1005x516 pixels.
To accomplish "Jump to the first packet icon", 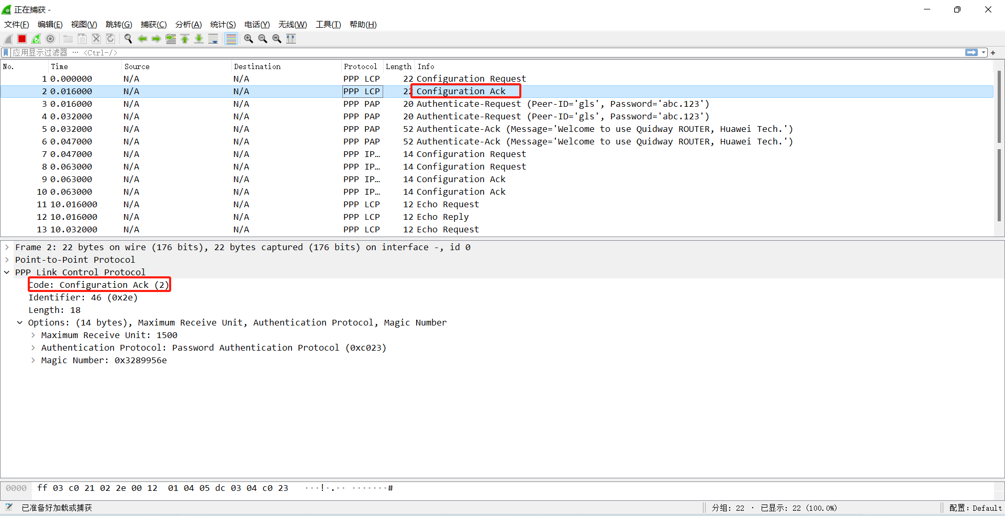I will click(x=185, y=39).
